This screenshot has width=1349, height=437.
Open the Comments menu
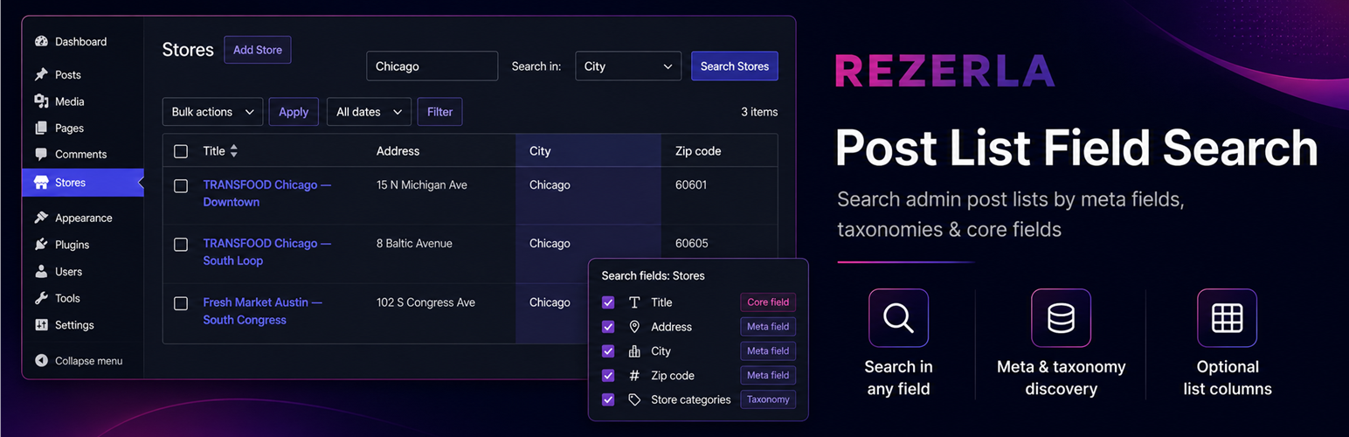(x=83, y=154)
